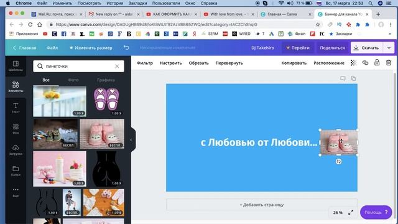Open the Ещё (more) sidebar menu

click(x=16, y=192)
